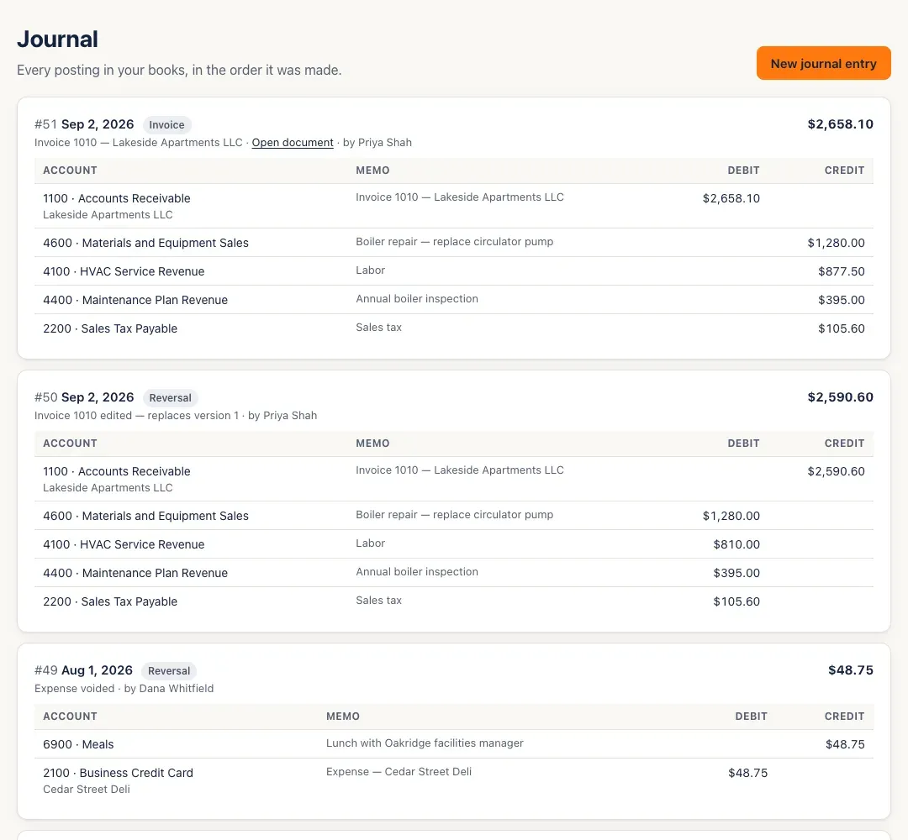Click the $877.50 credit for Labor

pos(841,271)
